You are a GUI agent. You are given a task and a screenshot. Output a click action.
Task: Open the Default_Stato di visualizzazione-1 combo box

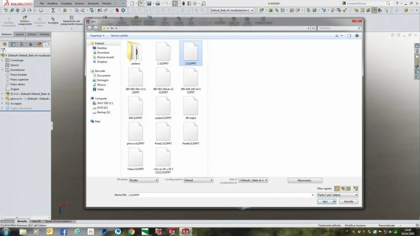pyautogui.click(x=232, y=10)
